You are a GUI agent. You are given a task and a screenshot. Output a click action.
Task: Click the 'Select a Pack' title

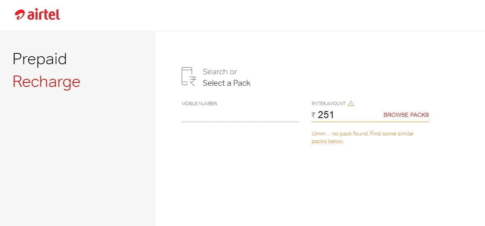[226, 83]
